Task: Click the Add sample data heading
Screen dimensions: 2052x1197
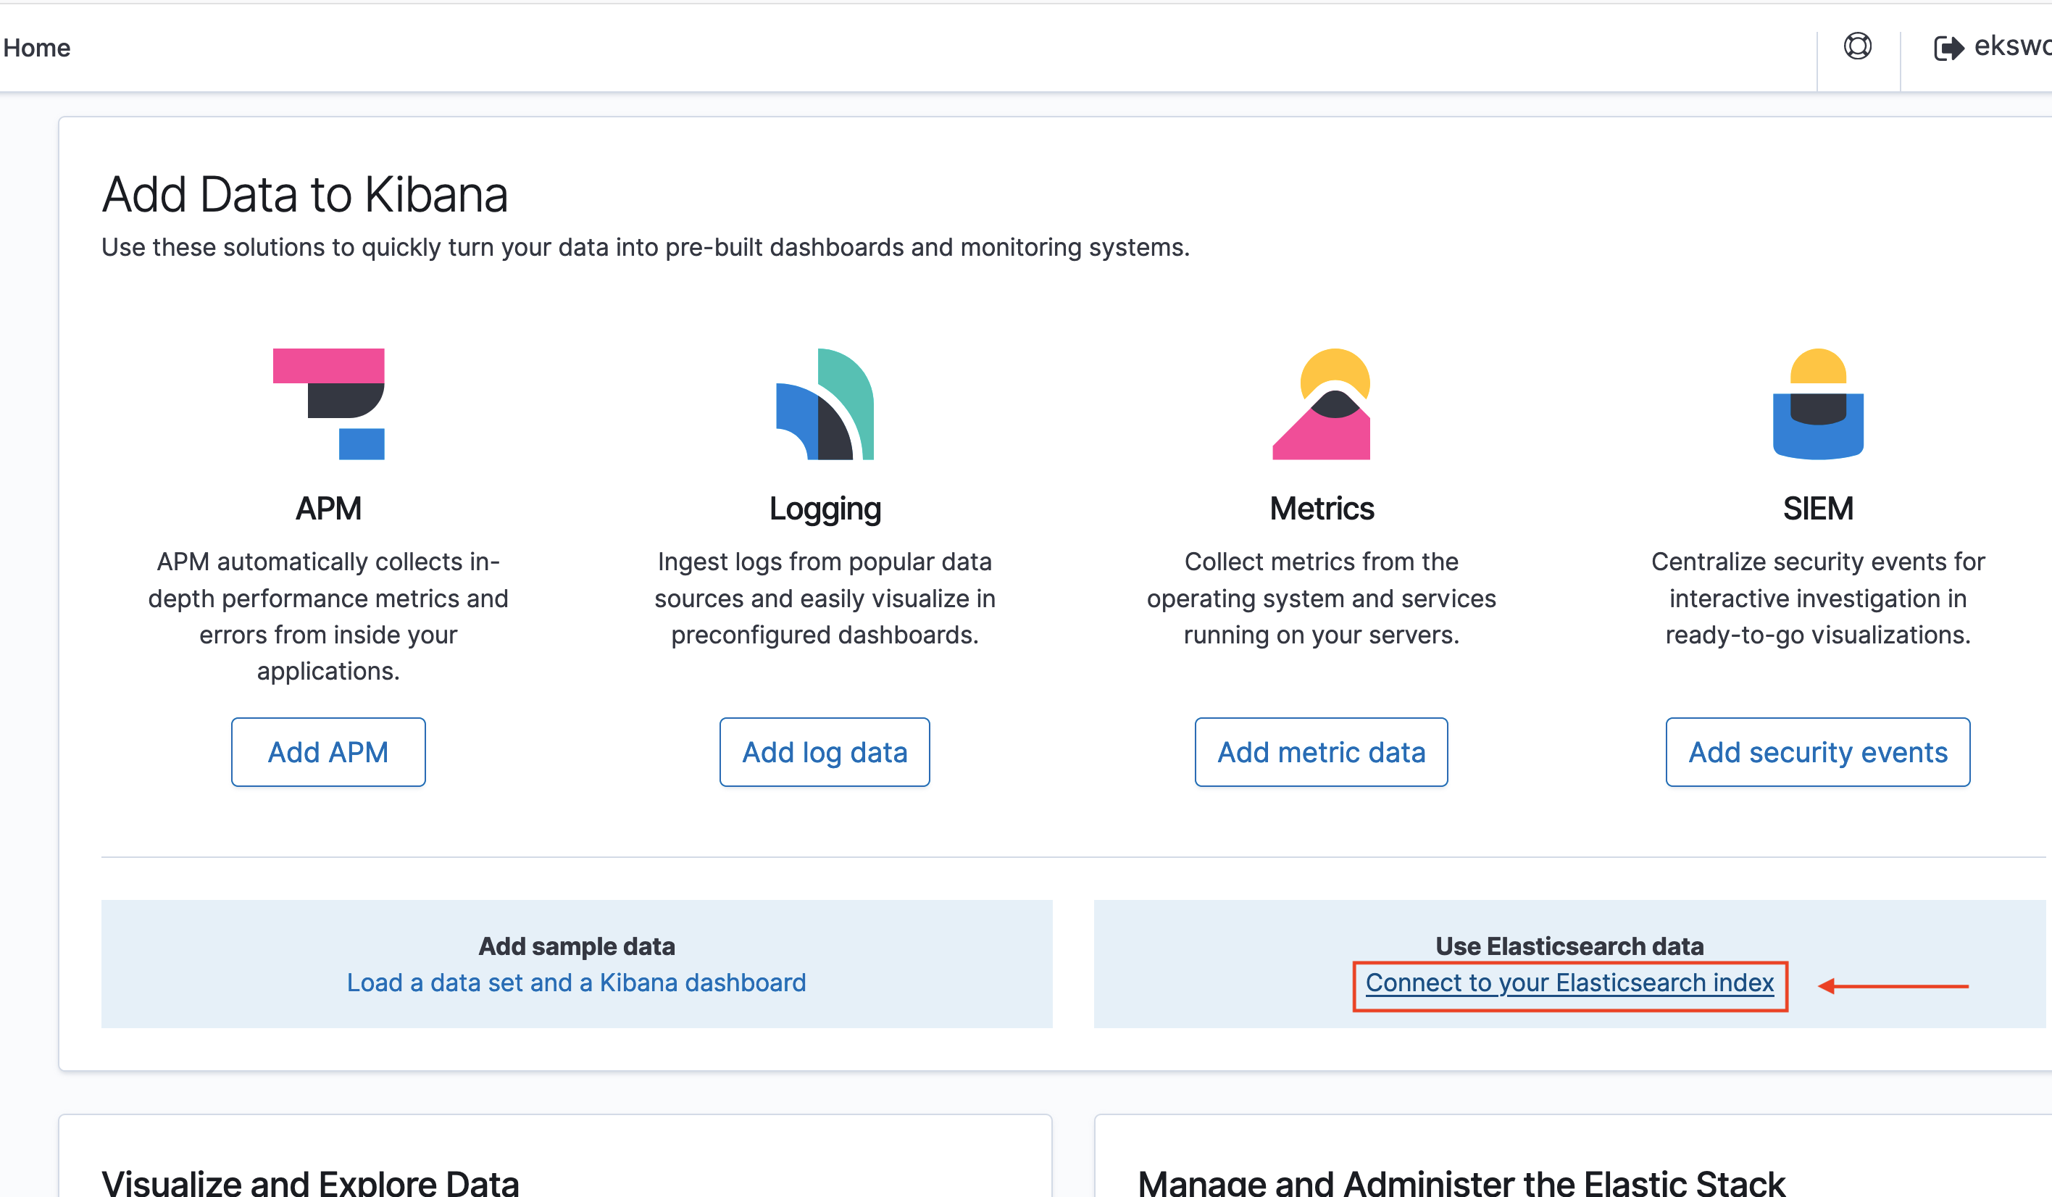Action: click(x=577, y=946)
